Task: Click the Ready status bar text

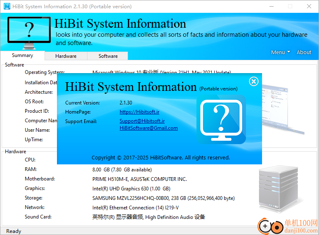Action: click(x=14, y=231)
